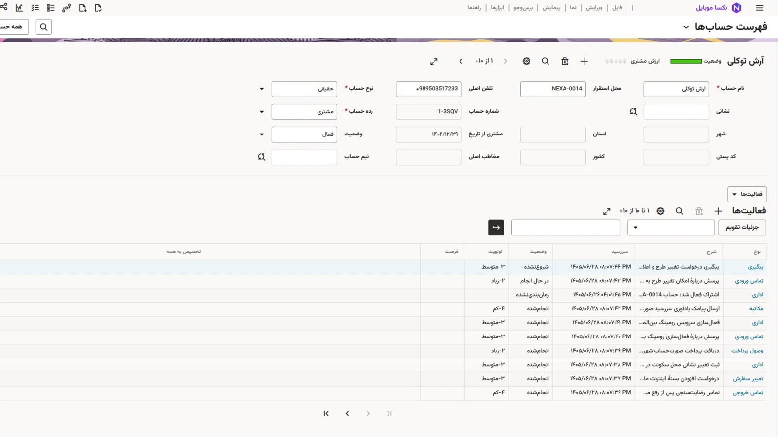The width and height of the screenshot is (778, 437).
Task: Delete the آرش توکلی account record with the trash icon
Action: pyautogui.click(x=565, y=61)
